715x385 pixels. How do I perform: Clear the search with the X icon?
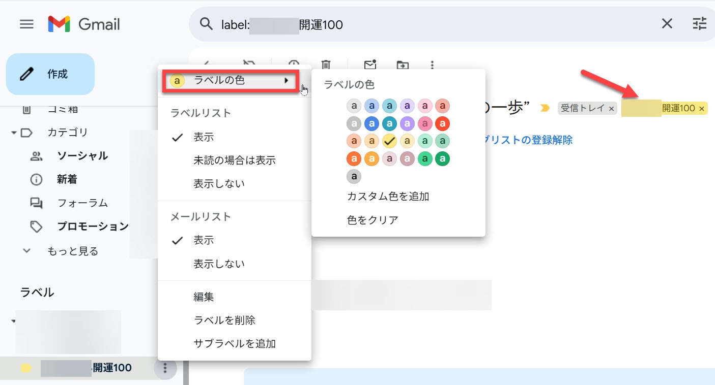667,23
